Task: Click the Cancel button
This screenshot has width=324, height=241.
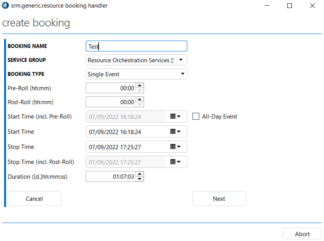Action: point(35,199)
